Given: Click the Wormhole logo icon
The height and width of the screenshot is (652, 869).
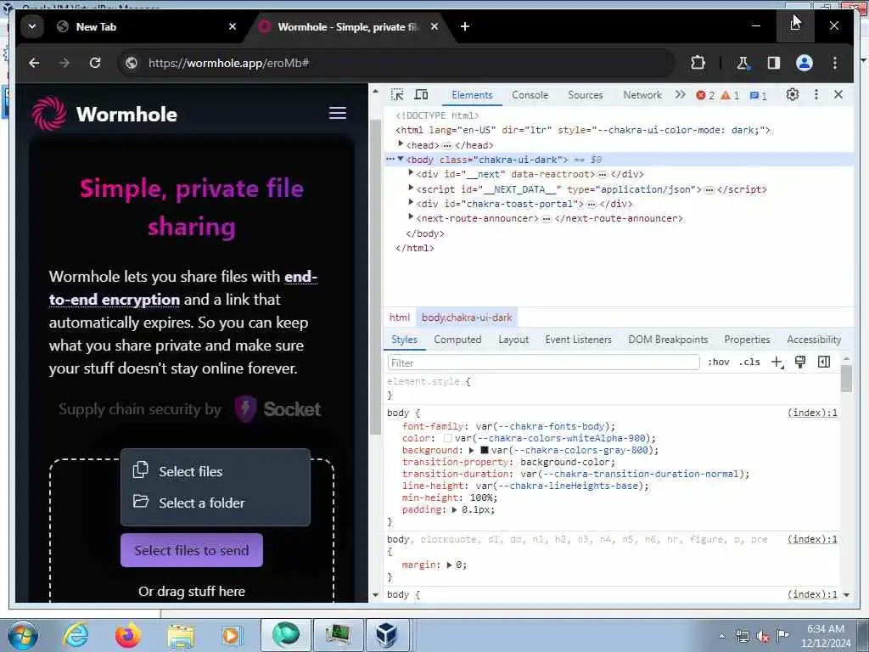Looking at the screenshot, I should pos(49,114).
